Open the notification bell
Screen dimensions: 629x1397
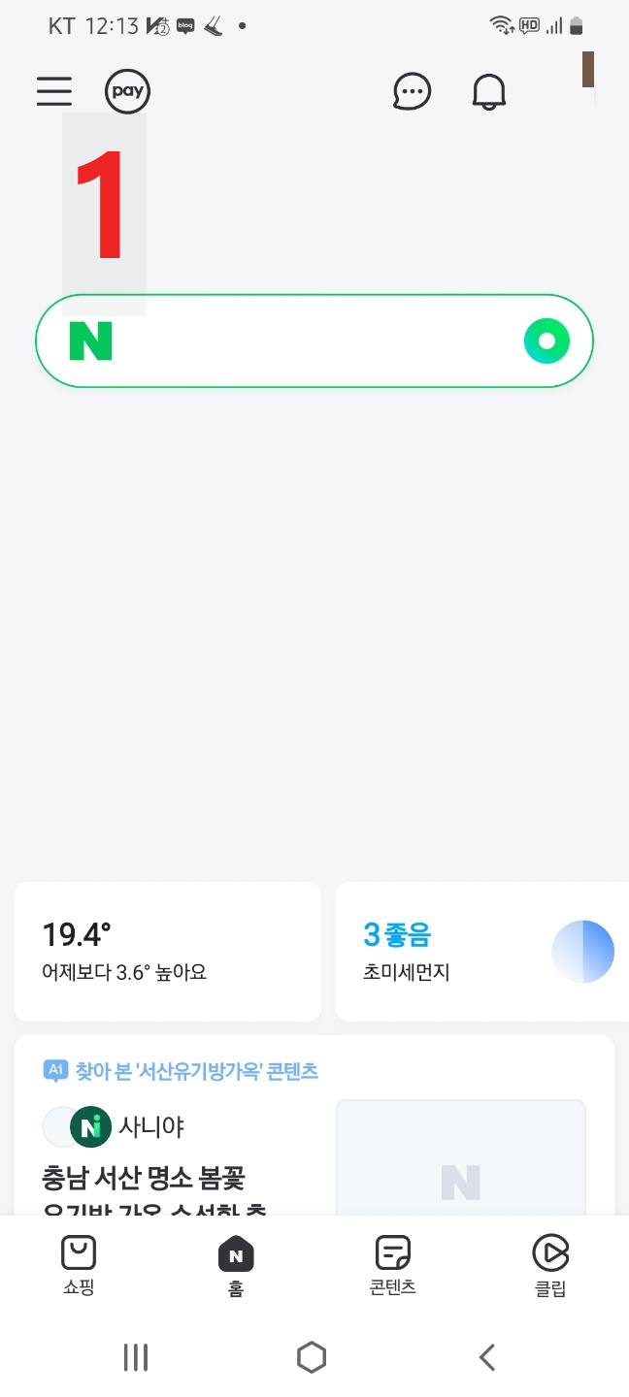click(x=489, y=91)
